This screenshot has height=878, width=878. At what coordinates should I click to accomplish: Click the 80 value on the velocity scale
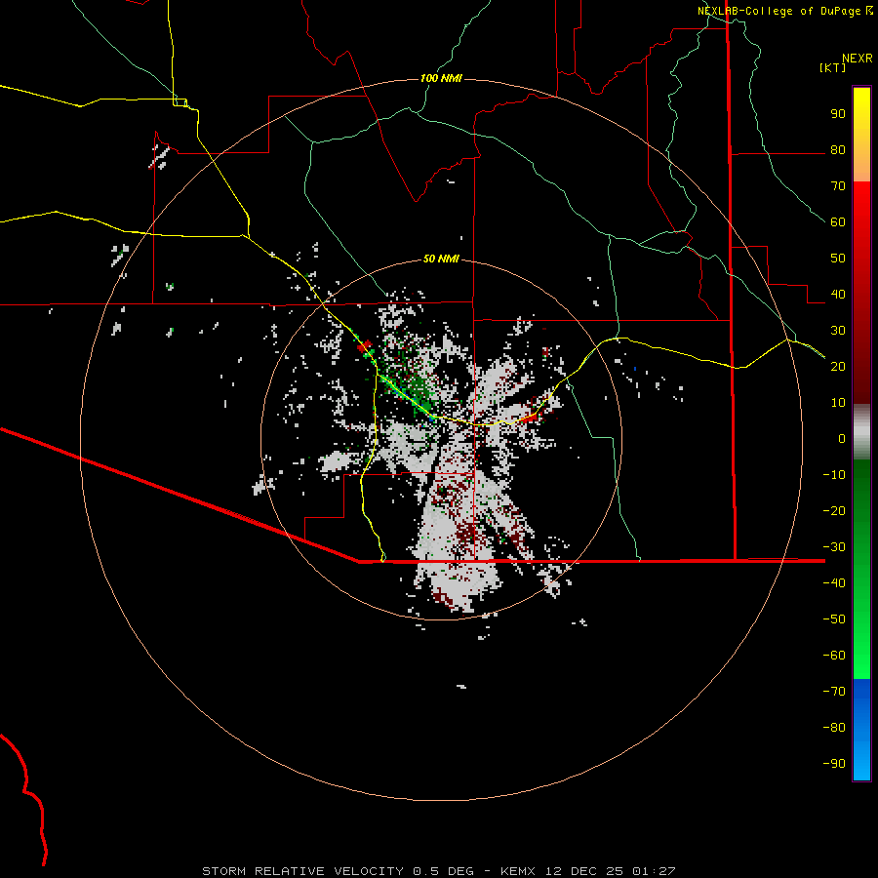coord(838,150)
